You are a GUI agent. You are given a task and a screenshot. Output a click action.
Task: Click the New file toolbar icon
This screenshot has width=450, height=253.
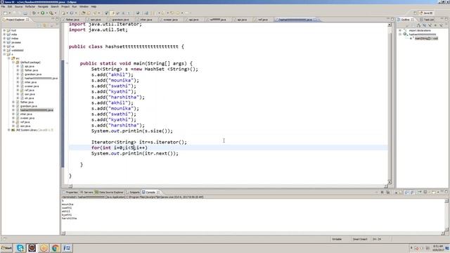pos(5,13)
